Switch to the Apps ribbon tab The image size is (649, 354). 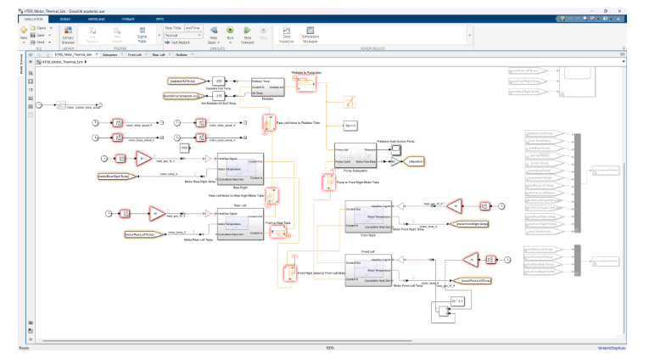click(159, 19)
